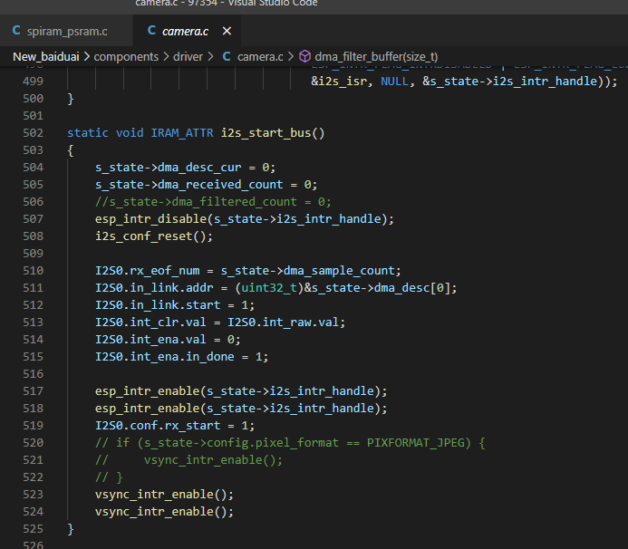This screenshot has height=549, width=628.
Task: Switch to the spiram_psram.c tab
Action: (x=66, y=31)
